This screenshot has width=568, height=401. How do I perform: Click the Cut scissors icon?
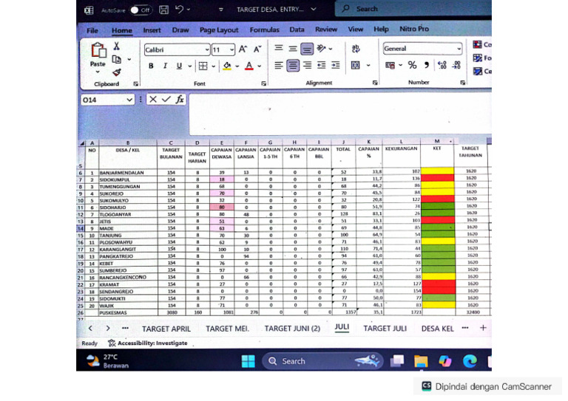click(x=116, y=47)
